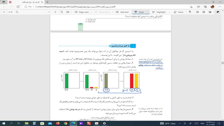Viewport: 224px width, 126px height.
Task: Toggle touch writing hand icon
Action: pyautogui.click(x=190, y=12)
